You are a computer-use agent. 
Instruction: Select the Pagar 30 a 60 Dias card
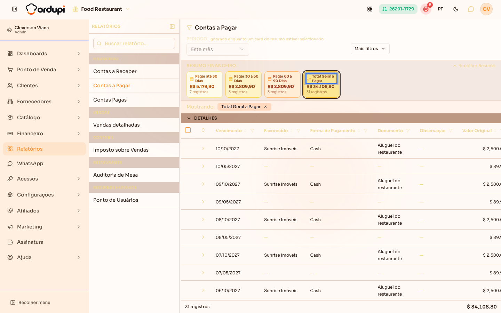pyautogui.click(x=244, y=85)
